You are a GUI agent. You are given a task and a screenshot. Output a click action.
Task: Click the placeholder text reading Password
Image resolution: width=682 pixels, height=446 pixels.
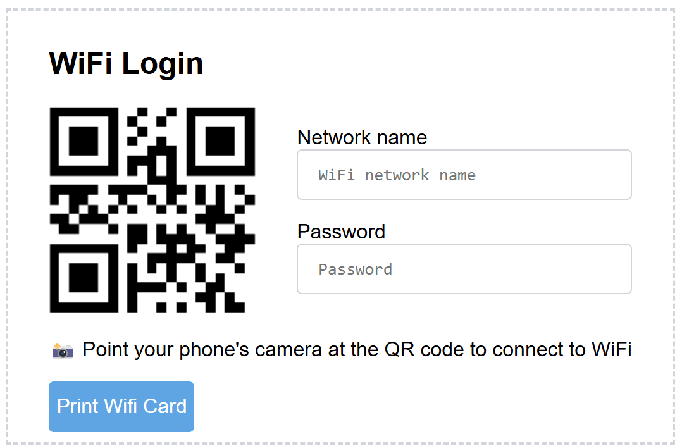click(x=355, y=269)
